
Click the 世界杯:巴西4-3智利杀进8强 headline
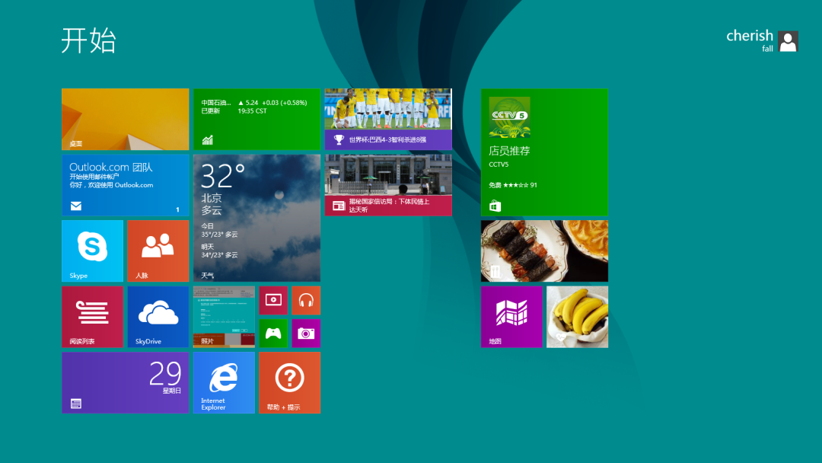[388, 139]
